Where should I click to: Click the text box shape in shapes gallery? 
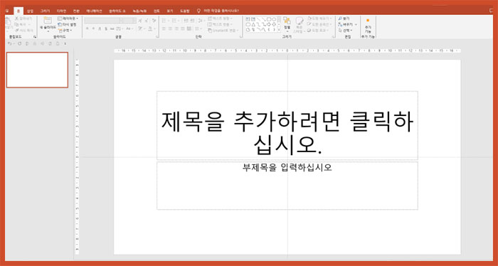click(x=248, y=19)
